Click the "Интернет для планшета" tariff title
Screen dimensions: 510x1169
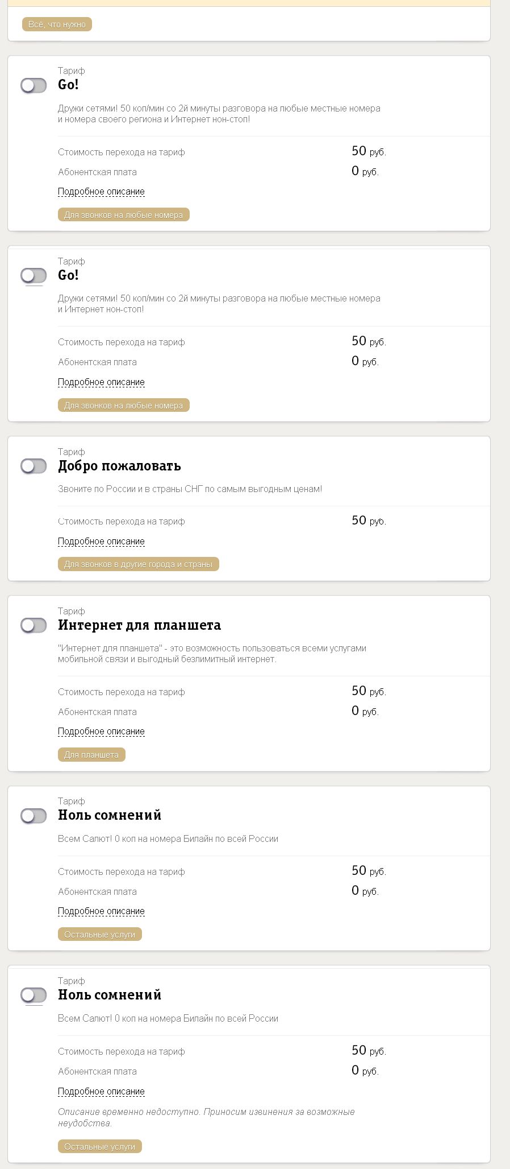pyautogui.click(x=139, y=625)
